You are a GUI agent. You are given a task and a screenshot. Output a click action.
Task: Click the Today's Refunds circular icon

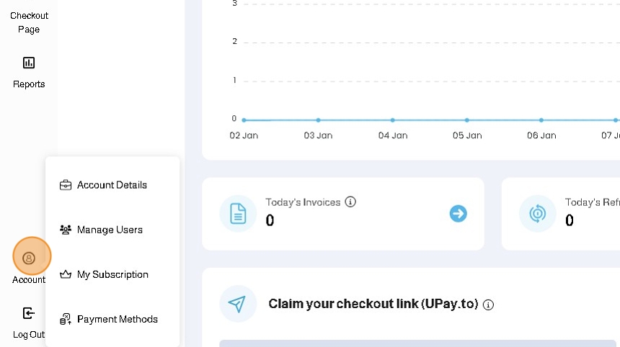tap(537, 213)
